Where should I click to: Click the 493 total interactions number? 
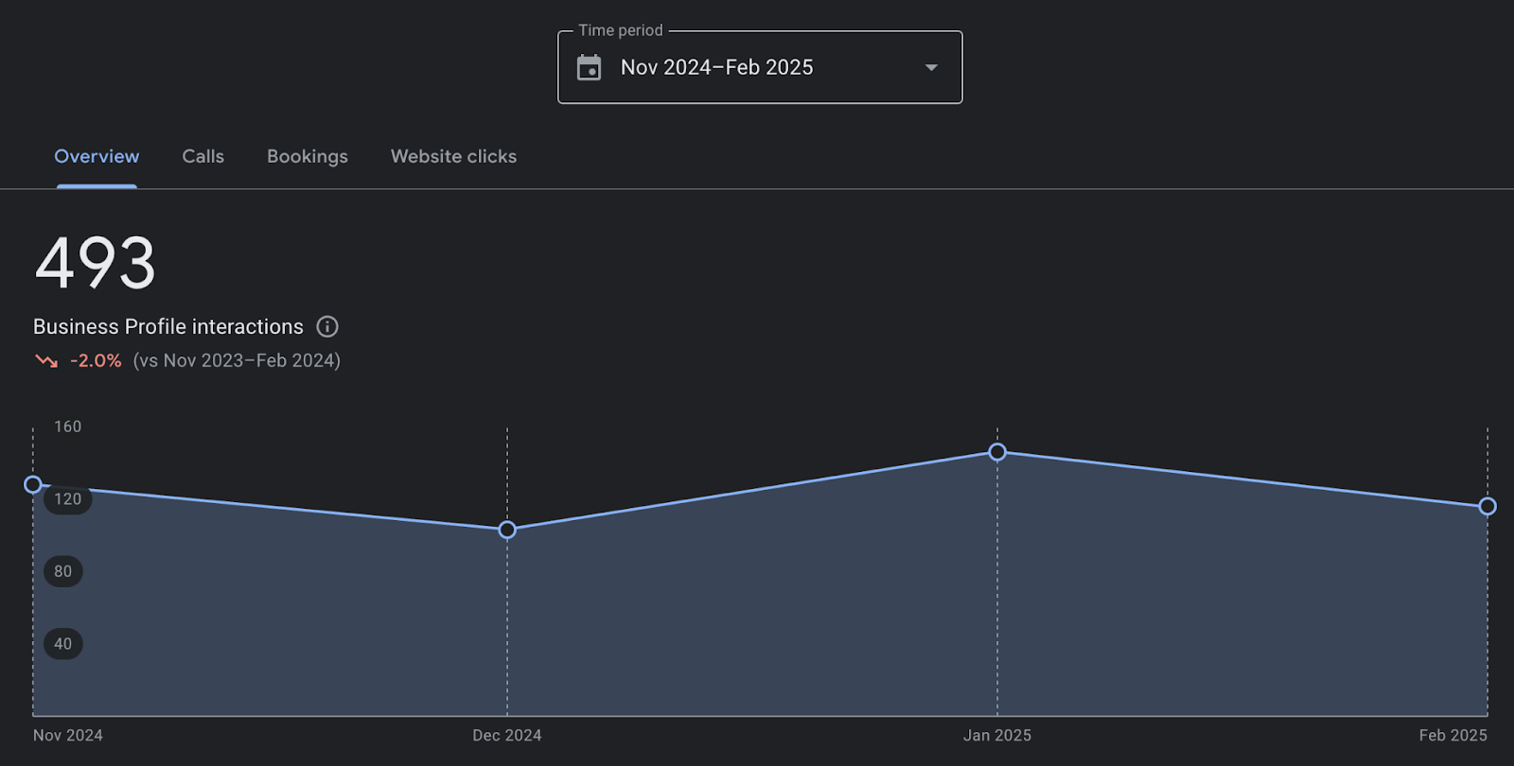tap(95, 263)
